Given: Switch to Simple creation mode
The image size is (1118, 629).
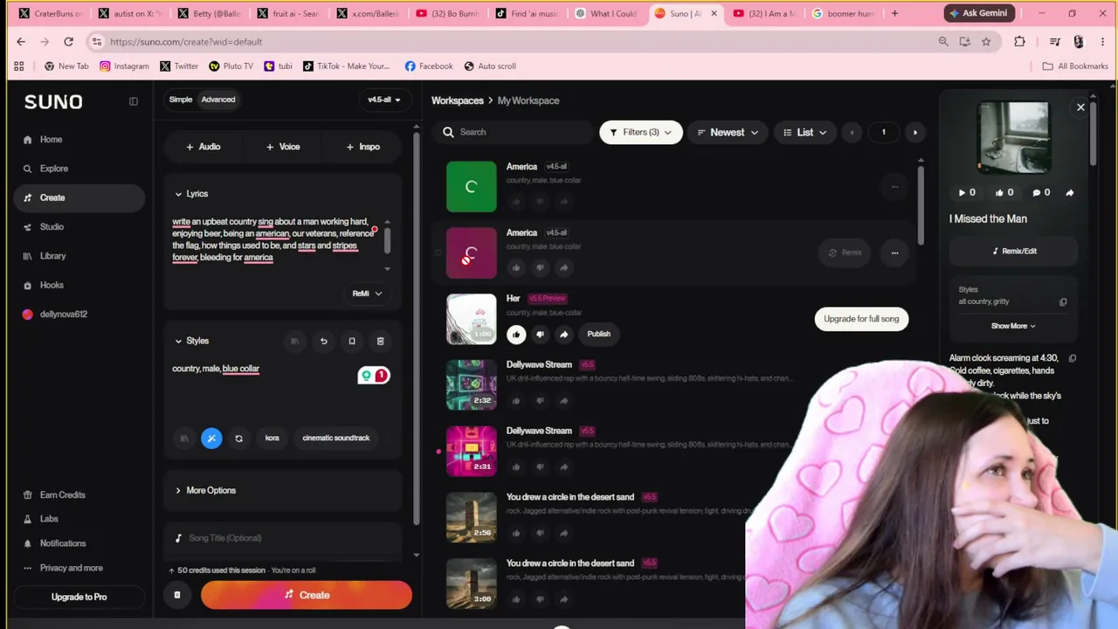Looking at the screenshot, I should (181, 100).
